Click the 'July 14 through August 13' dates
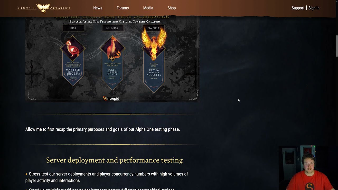The image size is (338, 190). [154, 73]
